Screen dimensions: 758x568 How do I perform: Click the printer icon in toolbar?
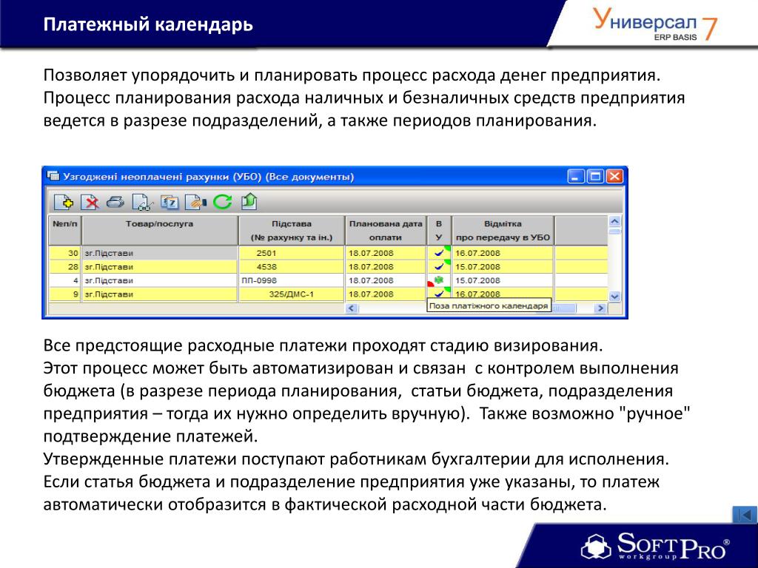(115, 202)
